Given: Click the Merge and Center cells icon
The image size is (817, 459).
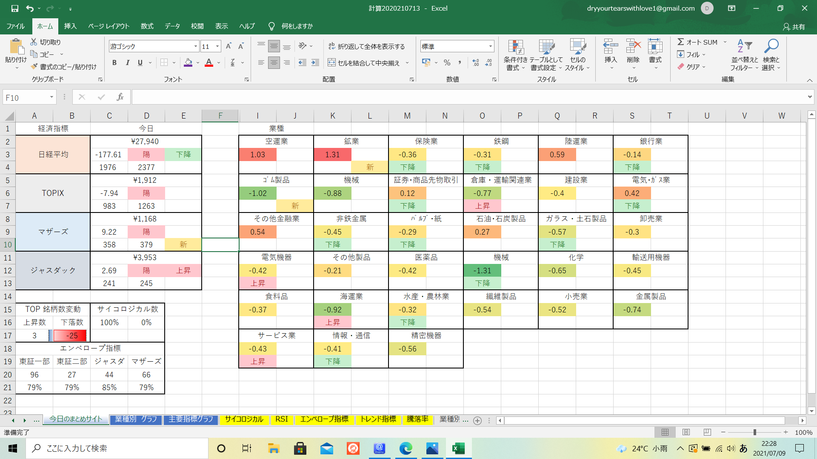Looking at the screenshot, I should (331, 63).
